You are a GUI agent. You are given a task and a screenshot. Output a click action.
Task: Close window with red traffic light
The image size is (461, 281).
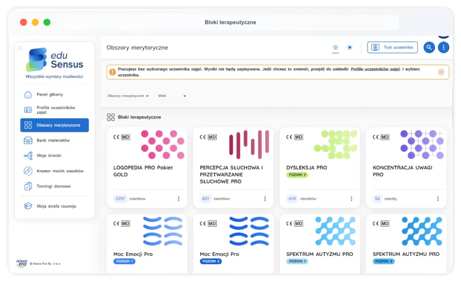point(24,23)
